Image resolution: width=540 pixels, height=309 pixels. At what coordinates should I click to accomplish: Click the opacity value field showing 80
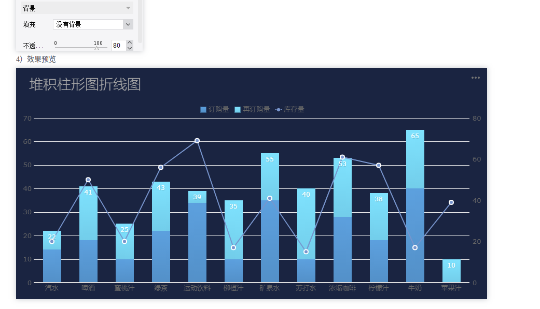click(x=118, y=46)
